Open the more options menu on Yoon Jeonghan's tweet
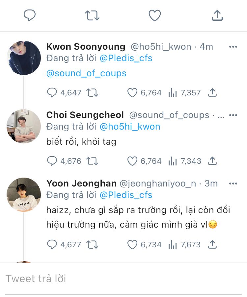This screenshot has height=297, width=247. [x=233, y=184]
